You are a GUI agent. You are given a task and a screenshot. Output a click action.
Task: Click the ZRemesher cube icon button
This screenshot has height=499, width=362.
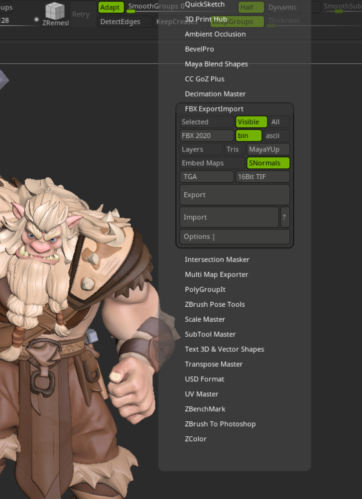pyautogui.click(x=55, y=14)
